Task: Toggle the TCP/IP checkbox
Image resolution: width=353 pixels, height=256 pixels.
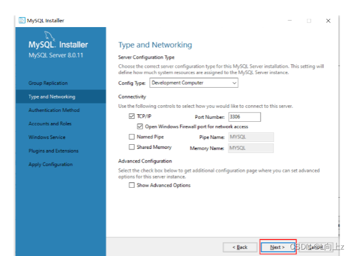Action: (131, 117)
